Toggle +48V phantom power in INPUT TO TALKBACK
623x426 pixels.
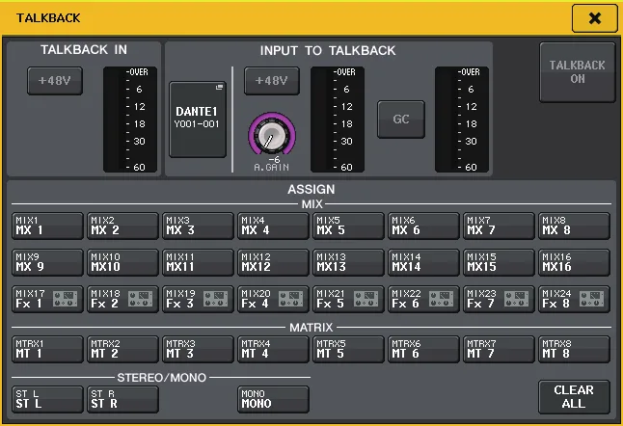pos(272,81)
